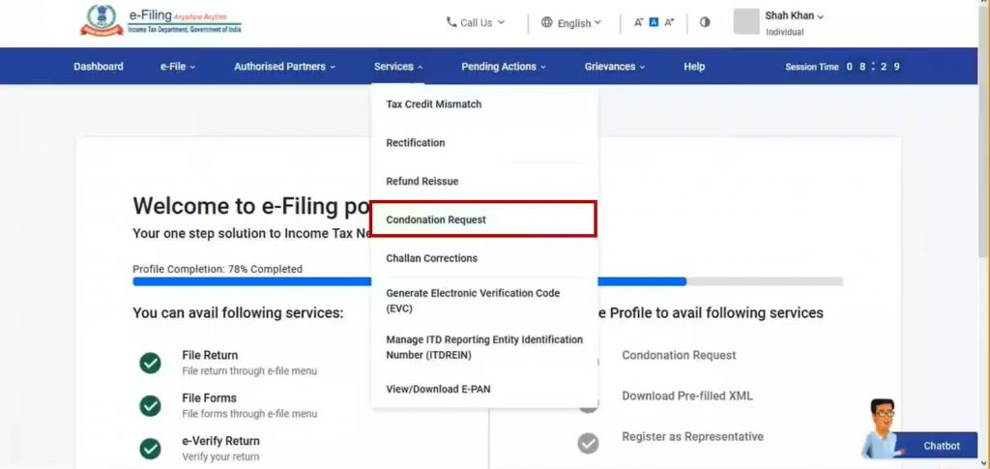
Task: Click the globe icon beside English
Action: point(547,22)
